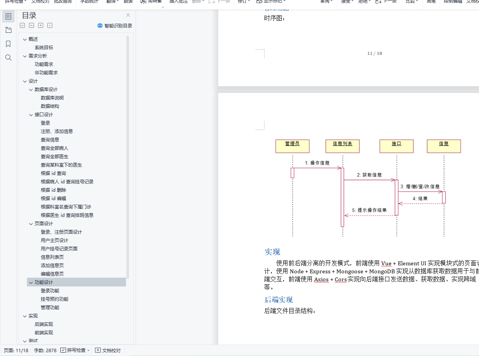
Task: Jump to 添加信息页 heading
Action: click(x=52, y=266)
